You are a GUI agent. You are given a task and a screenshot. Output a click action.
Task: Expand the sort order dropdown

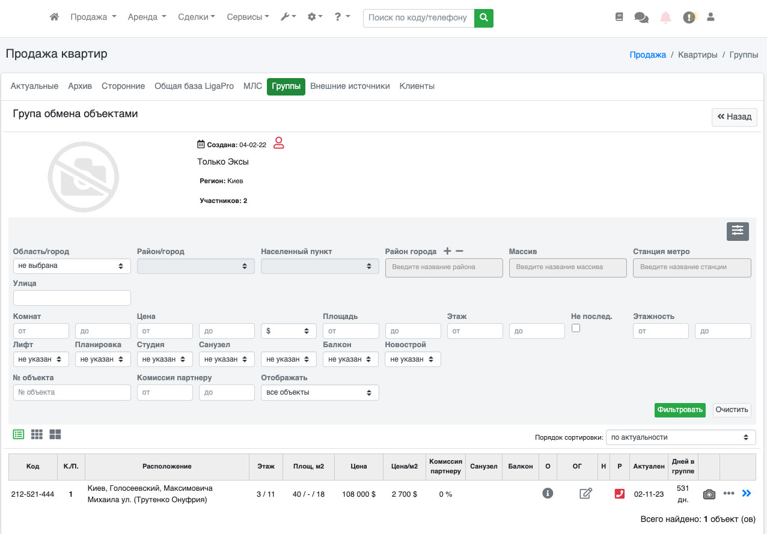[680, 437]
